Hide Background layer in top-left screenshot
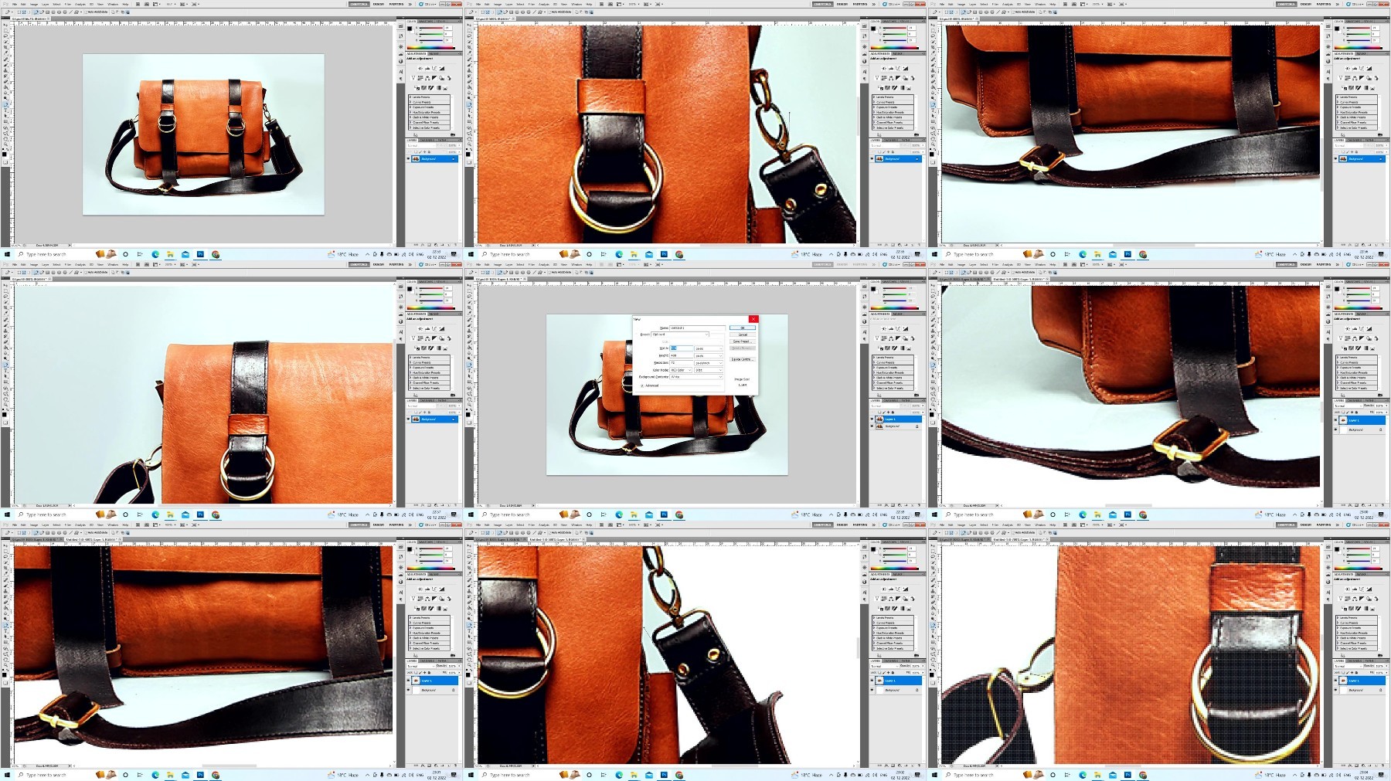Image resolution: width=1391 pixels, height=781 pixels. click(x=409, y=158)
